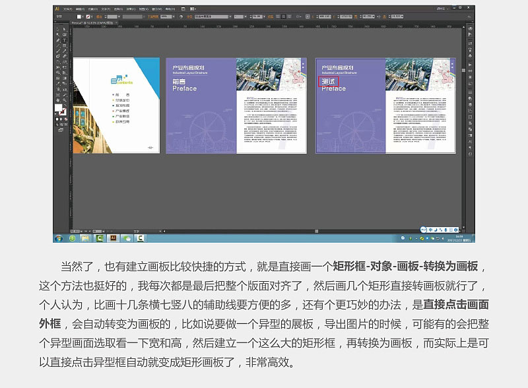Screen dimensions: 528x388
Task: Toggle the fill and stroke swap arrow
Action: (65, 106)
